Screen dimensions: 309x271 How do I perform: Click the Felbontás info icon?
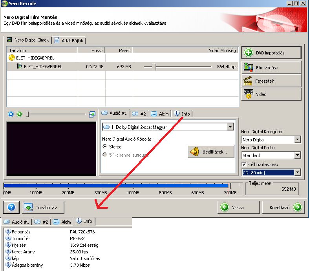8,231
